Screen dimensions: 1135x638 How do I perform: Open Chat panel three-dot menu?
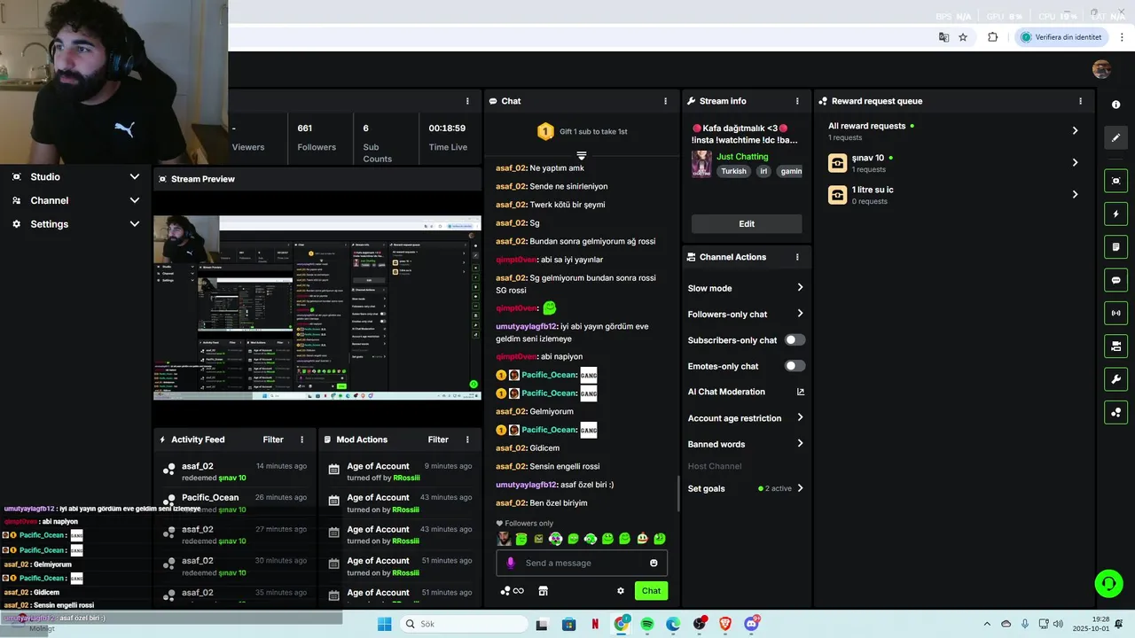(665, 101)
